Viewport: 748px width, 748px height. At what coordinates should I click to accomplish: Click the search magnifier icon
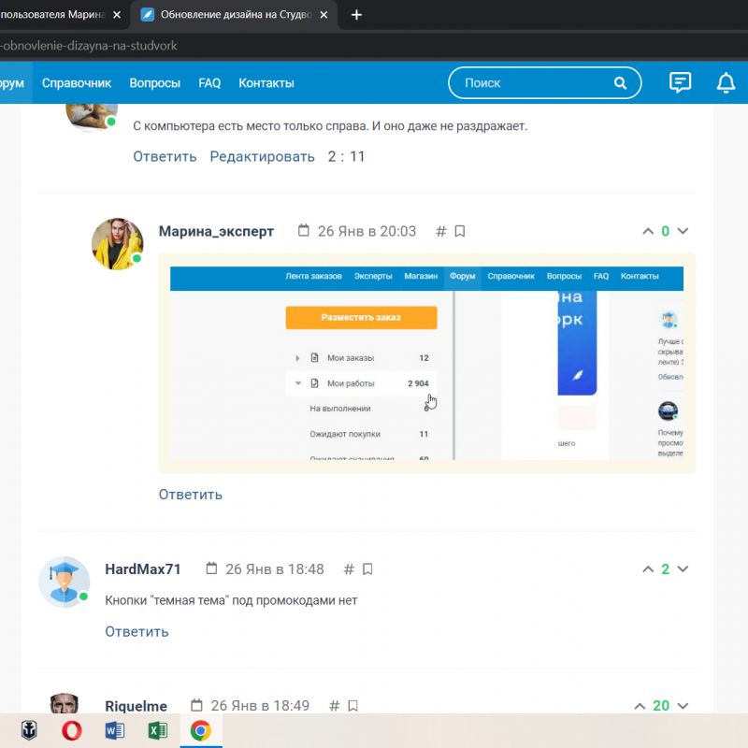click(620, 83)
